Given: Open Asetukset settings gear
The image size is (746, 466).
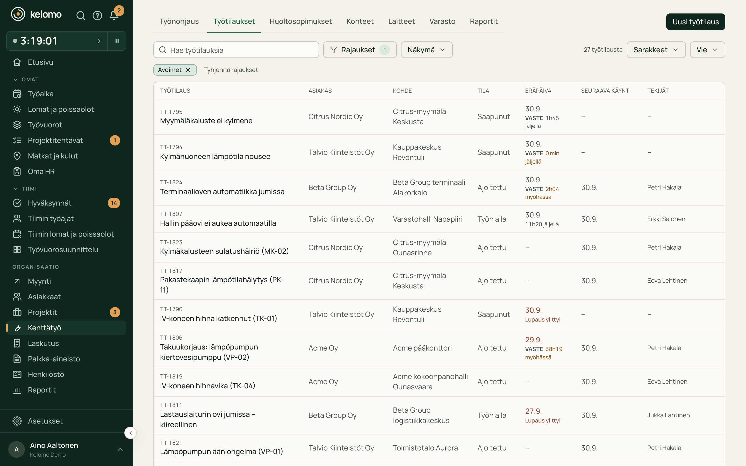Looking at the screenshot, I should pos(17,421).
